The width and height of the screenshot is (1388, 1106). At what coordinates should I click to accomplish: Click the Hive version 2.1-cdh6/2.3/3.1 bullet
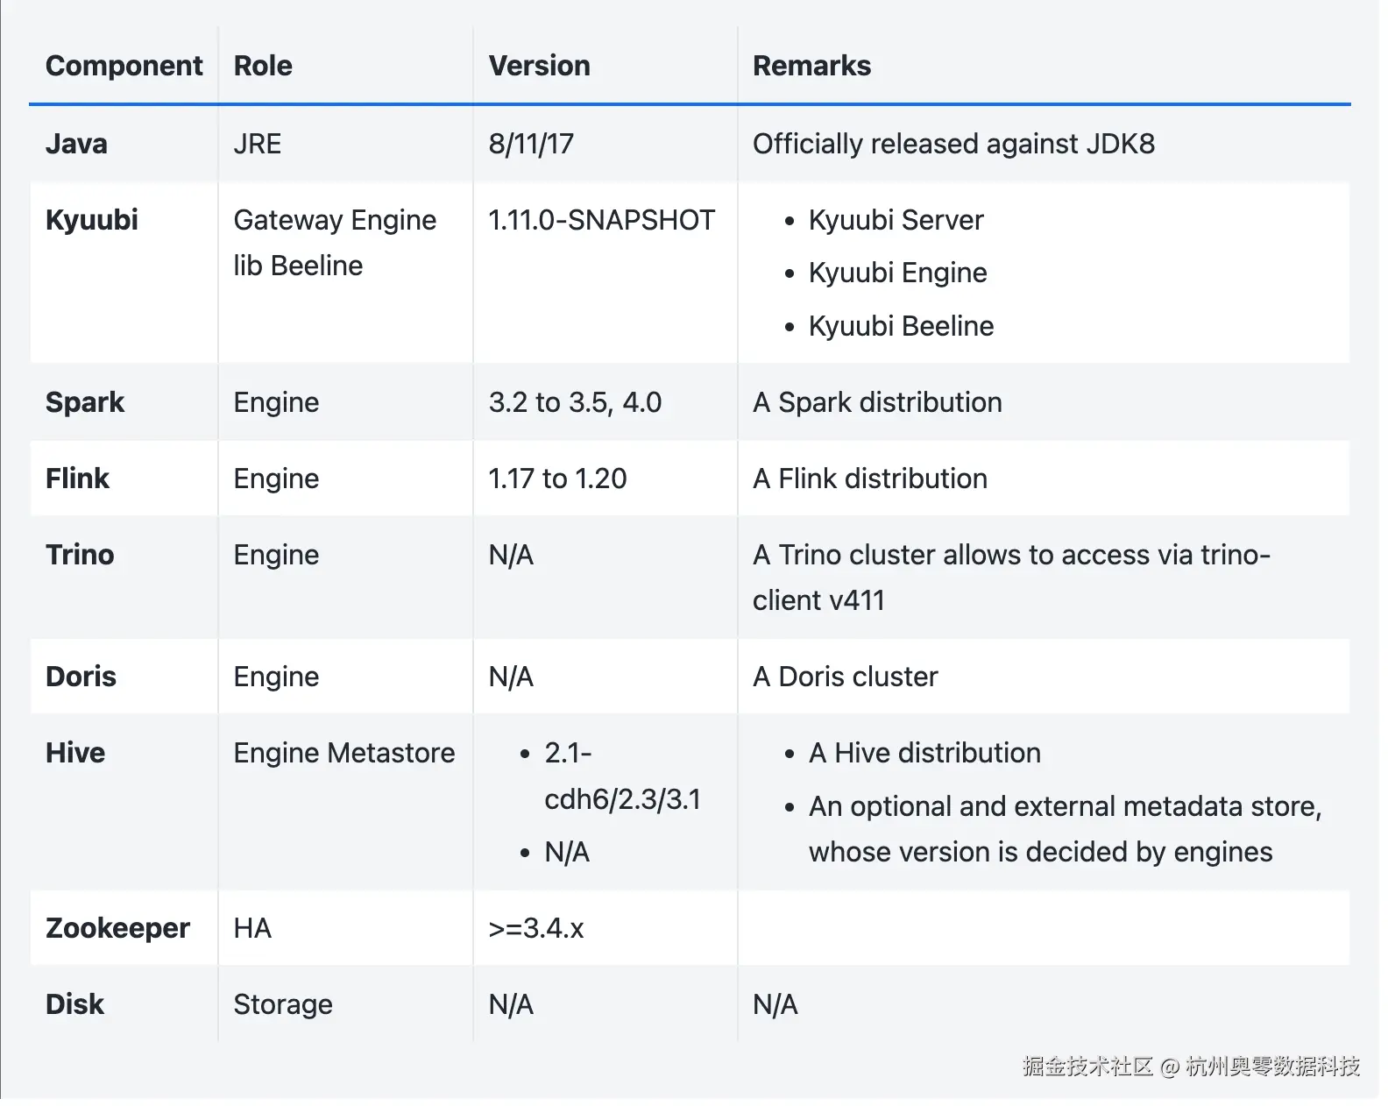click(621, 776)
